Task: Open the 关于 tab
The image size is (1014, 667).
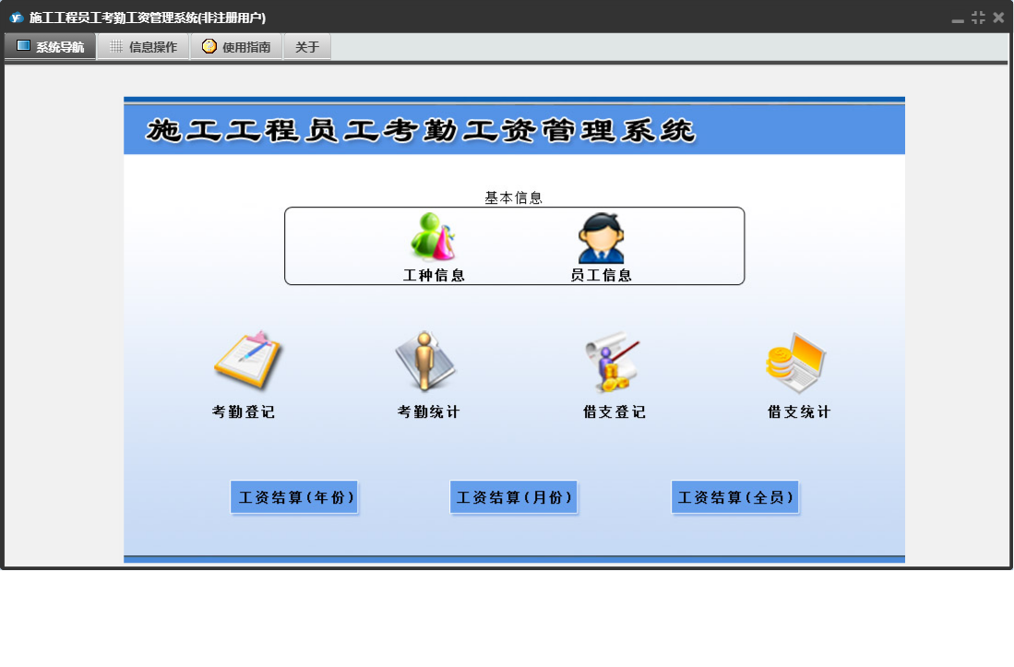Action: click(x=307, y=46)
